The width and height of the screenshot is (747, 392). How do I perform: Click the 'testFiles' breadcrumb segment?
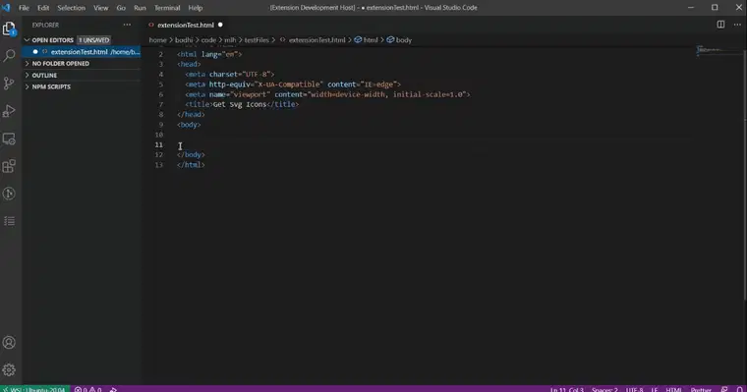click(x=257, y=40)
